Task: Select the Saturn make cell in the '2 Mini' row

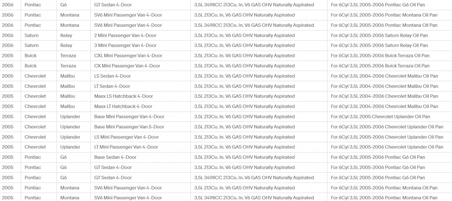Action: pos(39,36)
